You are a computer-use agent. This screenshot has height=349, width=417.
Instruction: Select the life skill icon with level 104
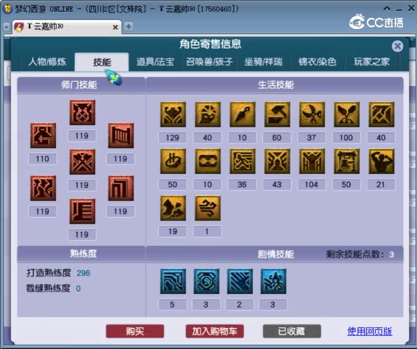point(312,161)
